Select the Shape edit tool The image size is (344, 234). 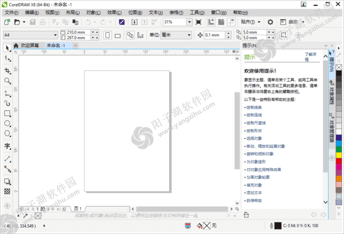tap(8, 59)
